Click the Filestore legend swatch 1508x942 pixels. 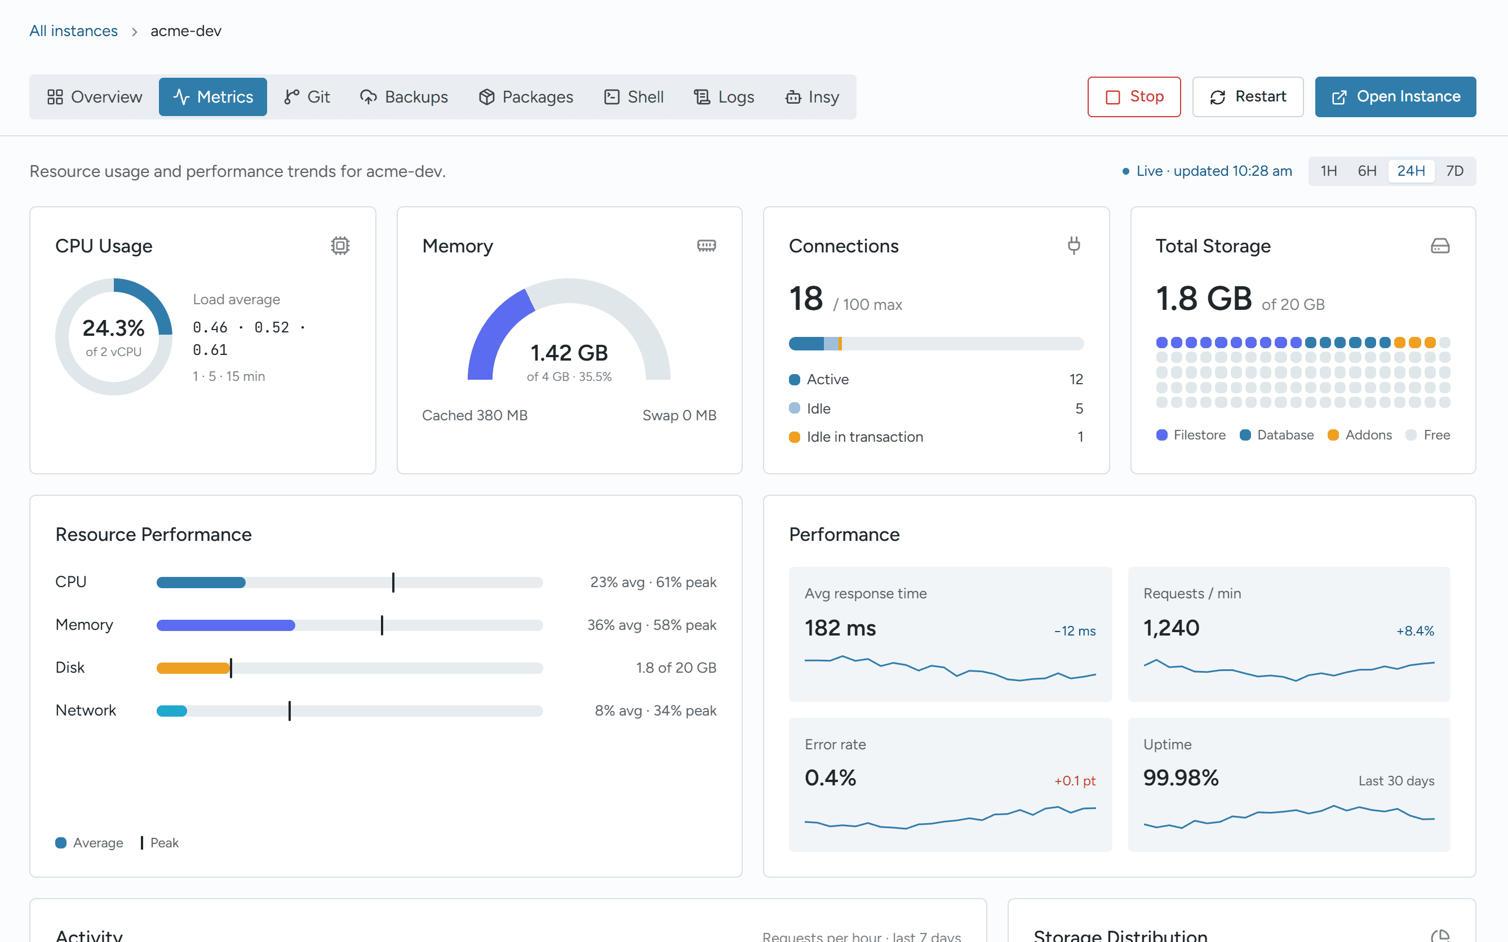1161,435
